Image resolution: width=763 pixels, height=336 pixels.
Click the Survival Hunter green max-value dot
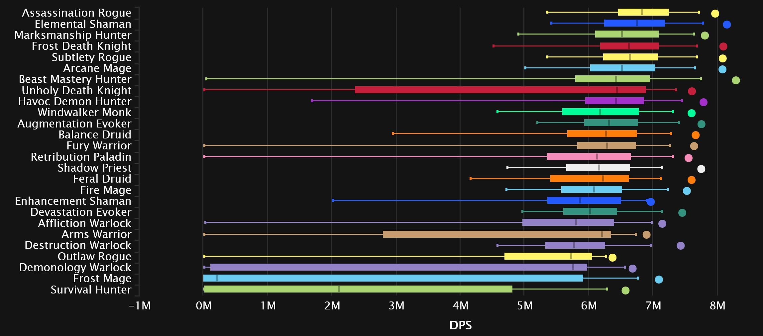coord(625,291)
